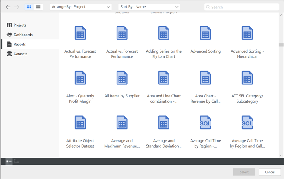Click the All Items by Supplier report

click(122, 78)
